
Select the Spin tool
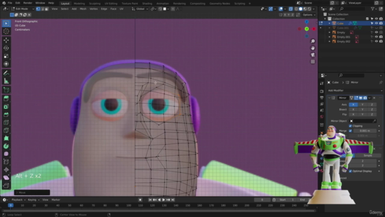tap(6, 146)
